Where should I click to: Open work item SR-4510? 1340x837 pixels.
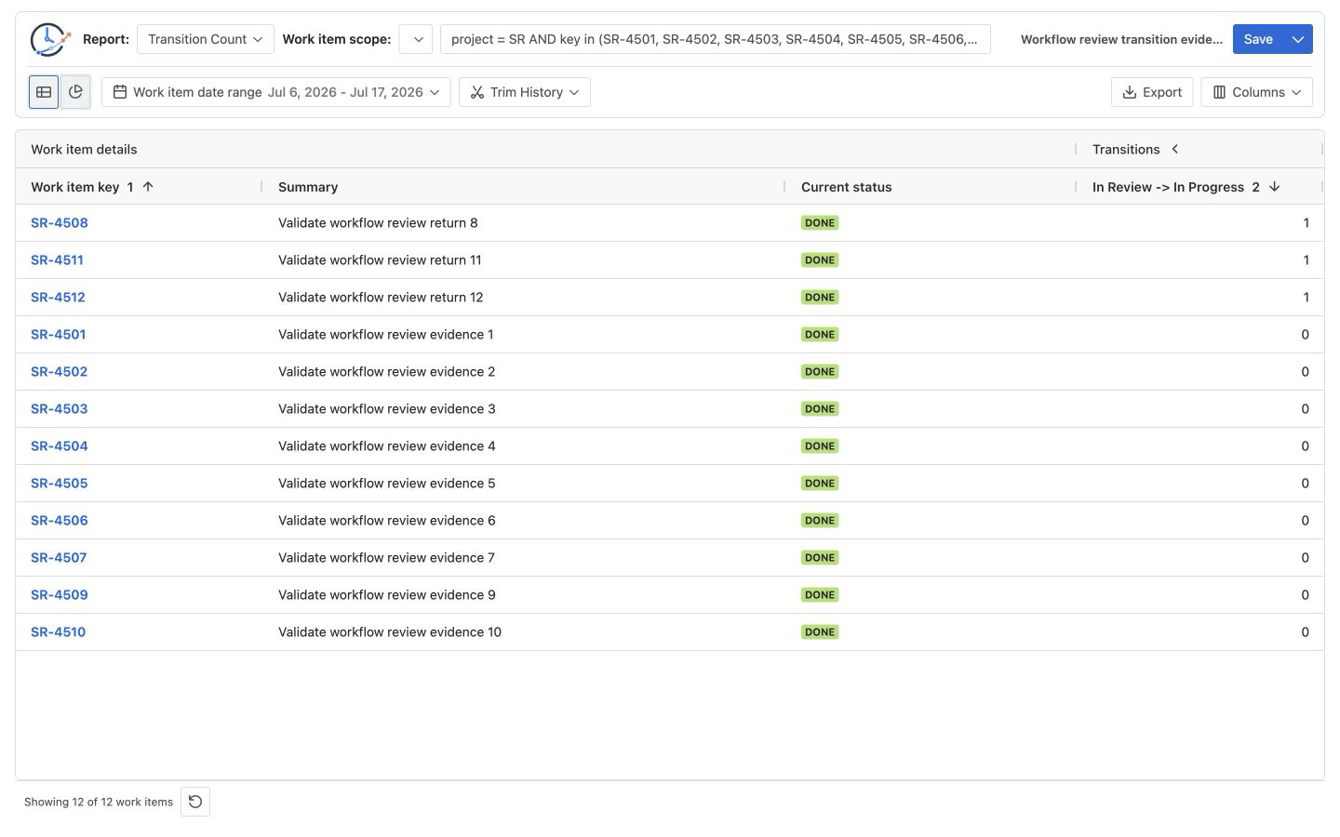[58, 632]
